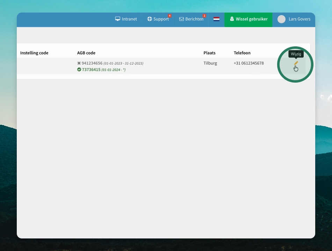Open the Intranet monitor icon
The width and height of the screenshot is (332, 251).
click(x=117, y=19)
